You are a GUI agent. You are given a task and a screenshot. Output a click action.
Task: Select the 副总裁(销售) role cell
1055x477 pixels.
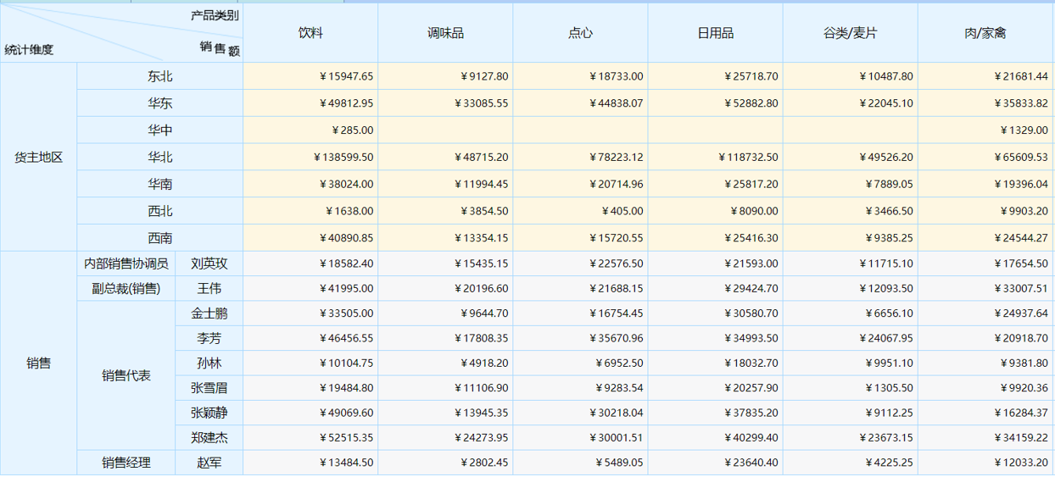(x=126, y=289)
